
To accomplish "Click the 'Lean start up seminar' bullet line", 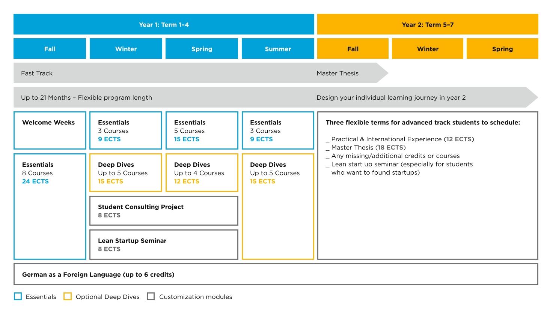I will (399, 168).
